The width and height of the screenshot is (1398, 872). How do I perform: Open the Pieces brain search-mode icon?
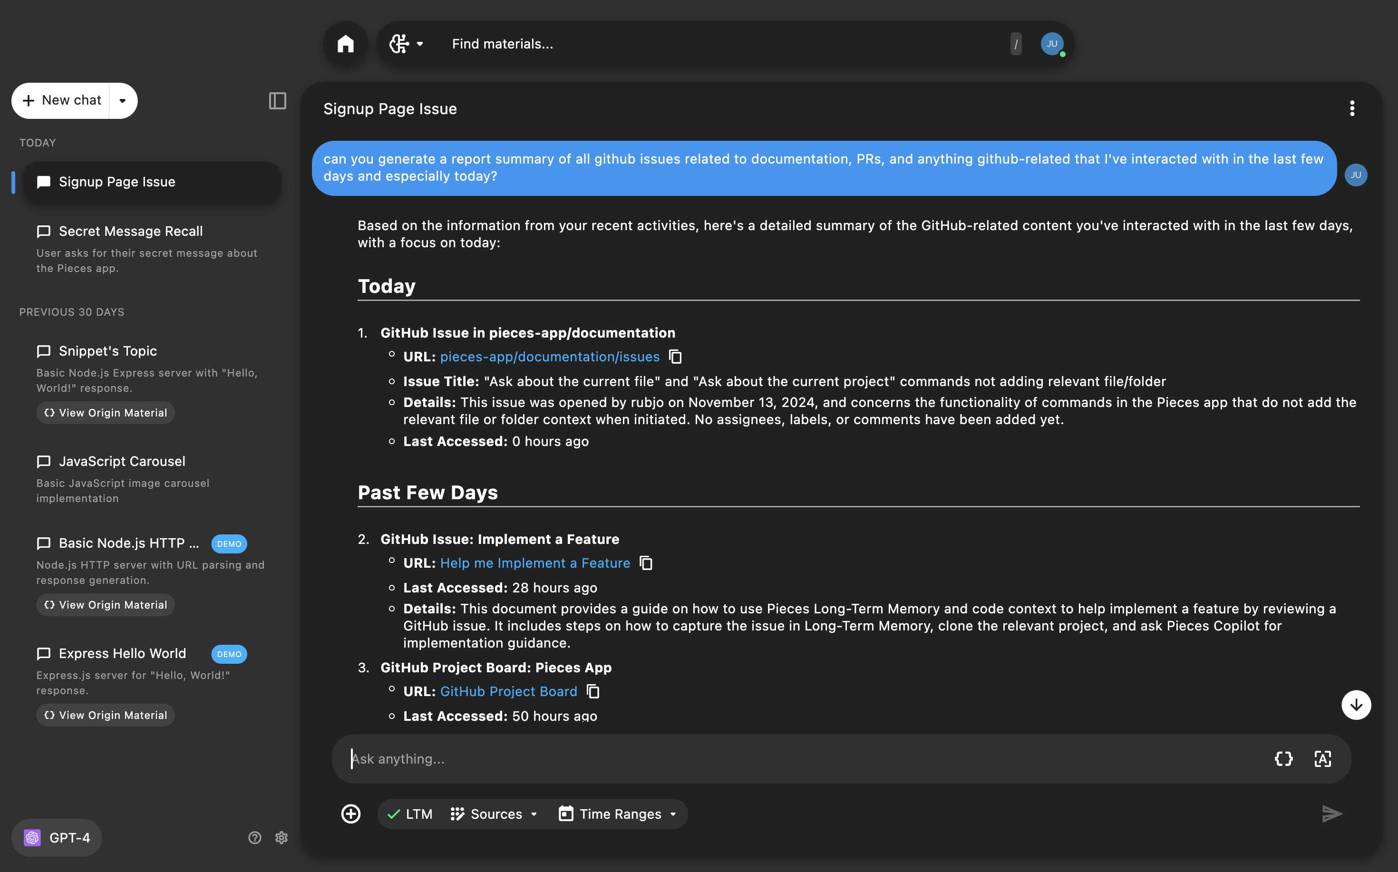coord(399,44)
